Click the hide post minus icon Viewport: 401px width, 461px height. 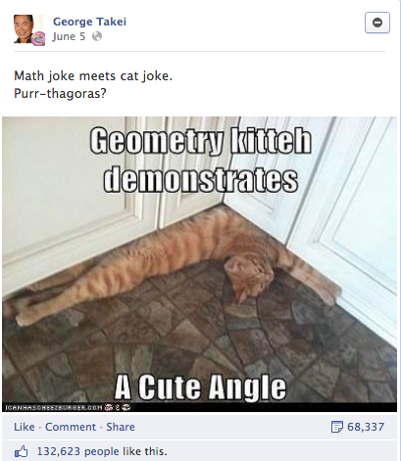coord(377,23)
